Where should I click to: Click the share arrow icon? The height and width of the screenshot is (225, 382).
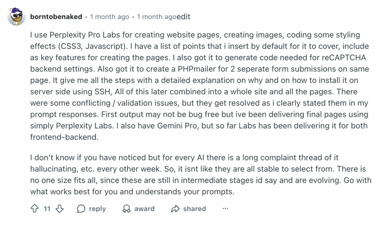click(x=175, y=209)
